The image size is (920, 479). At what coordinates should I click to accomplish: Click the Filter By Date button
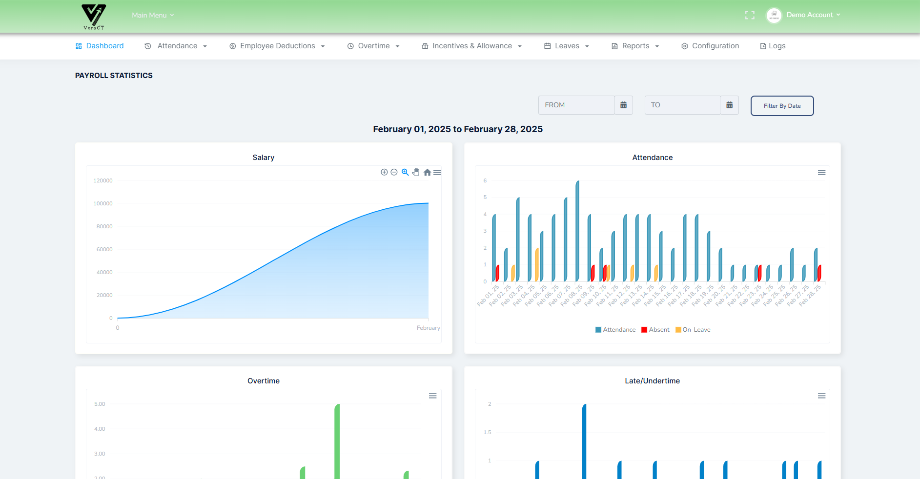click(x=782, y=105)
